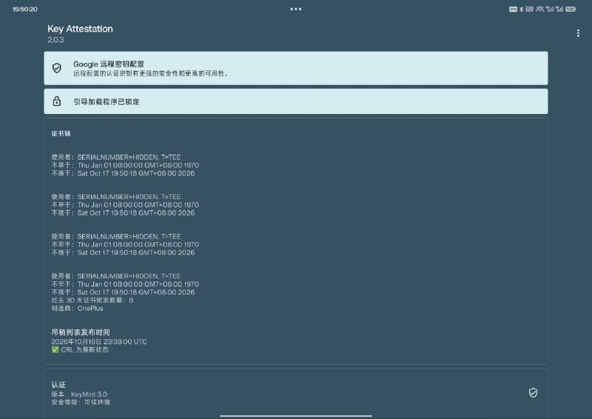Tap the 19:50:20 clock
The width and height of the screenshot is (592, 419).
point(25,9)
